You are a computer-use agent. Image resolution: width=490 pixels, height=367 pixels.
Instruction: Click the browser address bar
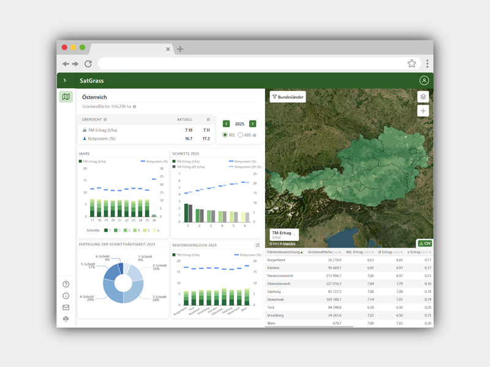click(x=259, y=64)
